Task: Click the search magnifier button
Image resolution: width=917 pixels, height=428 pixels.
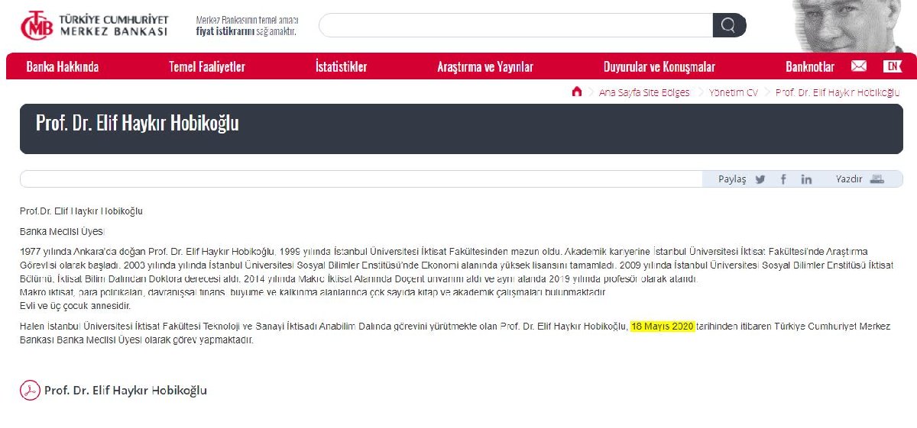Action: coord(728,25)
